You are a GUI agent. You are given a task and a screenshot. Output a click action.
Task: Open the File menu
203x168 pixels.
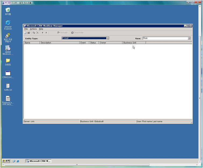click(26, 29)
